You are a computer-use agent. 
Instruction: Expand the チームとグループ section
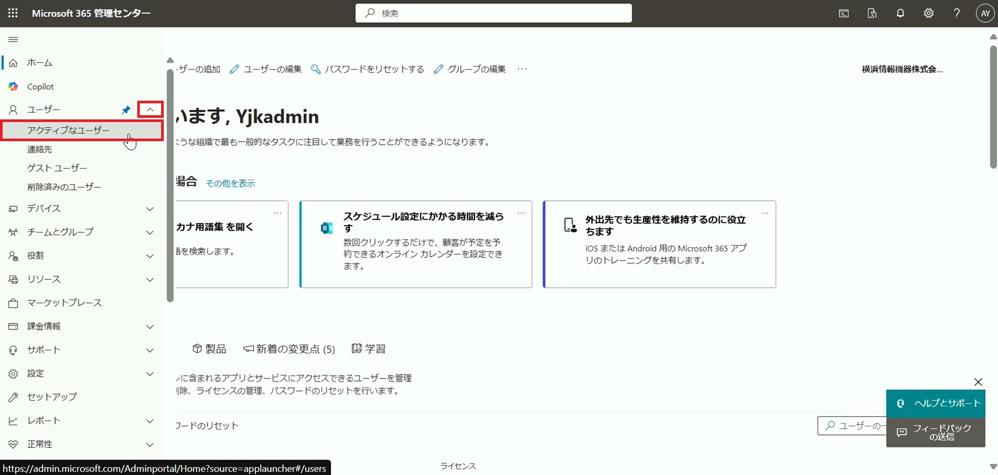click(150, 232)
